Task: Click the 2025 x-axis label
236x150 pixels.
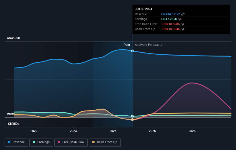Action: 152,131
